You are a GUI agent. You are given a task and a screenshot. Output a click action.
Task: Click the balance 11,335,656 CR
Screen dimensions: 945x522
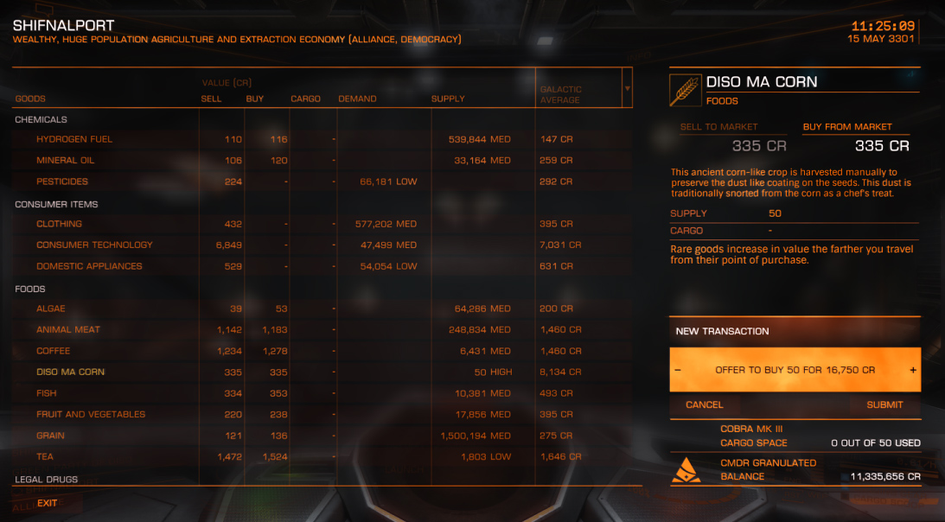point(885,477)
